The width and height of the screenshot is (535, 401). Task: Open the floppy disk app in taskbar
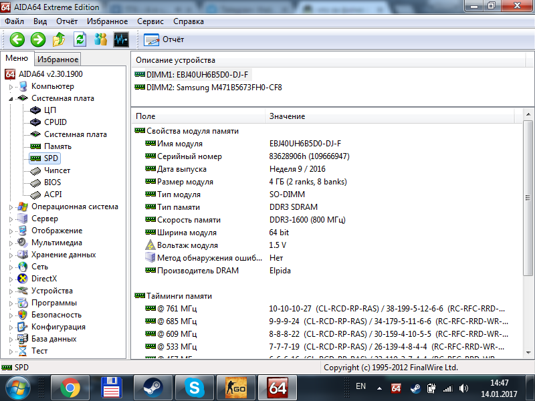tap(112, 388)
